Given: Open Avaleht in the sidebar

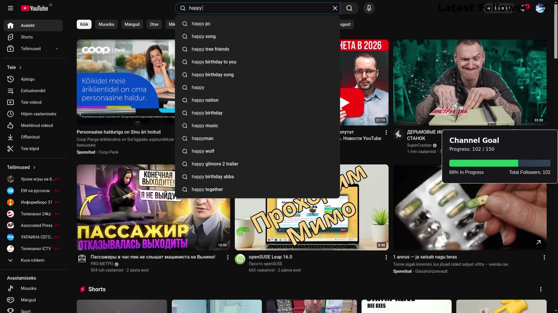Looking at the screenshot, I should coord(33,26).
